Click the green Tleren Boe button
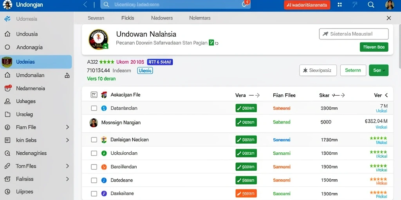This screenshot has width=401, height=200. click(x=374, y=47)
